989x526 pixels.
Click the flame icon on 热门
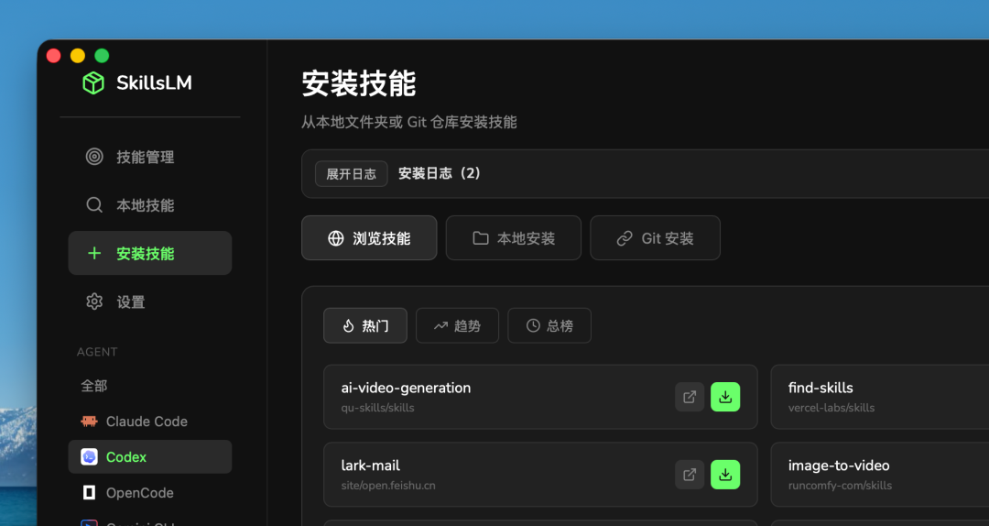point(348,326)
